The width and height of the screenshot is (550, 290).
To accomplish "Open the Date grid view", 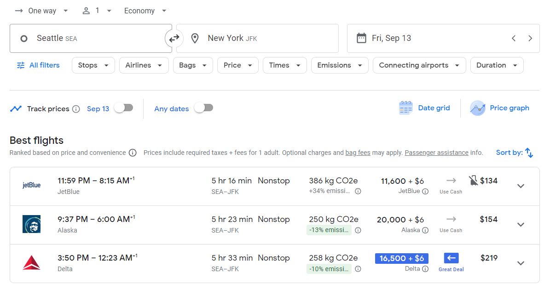I will 424,108.
